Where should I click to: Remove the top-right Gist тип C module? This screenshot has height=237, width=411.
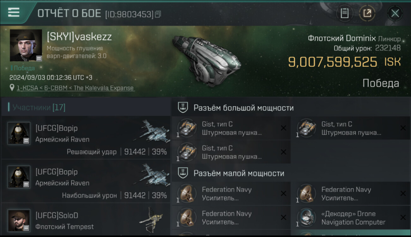(403, 128)
